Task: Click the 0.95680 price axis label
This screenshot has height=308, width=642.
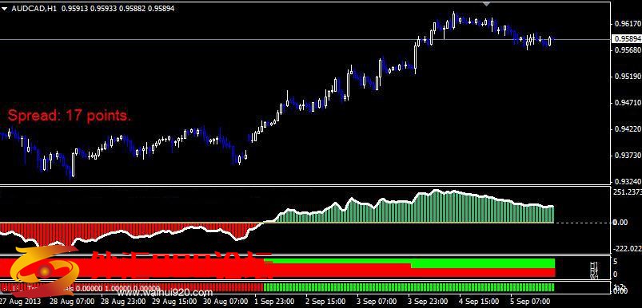Action: (628, 49)
